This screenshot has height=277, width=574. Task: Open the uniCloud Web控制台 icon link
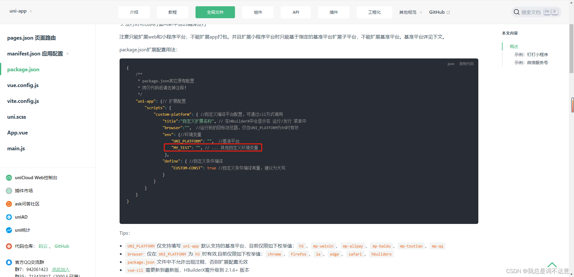tap(9, 178)
